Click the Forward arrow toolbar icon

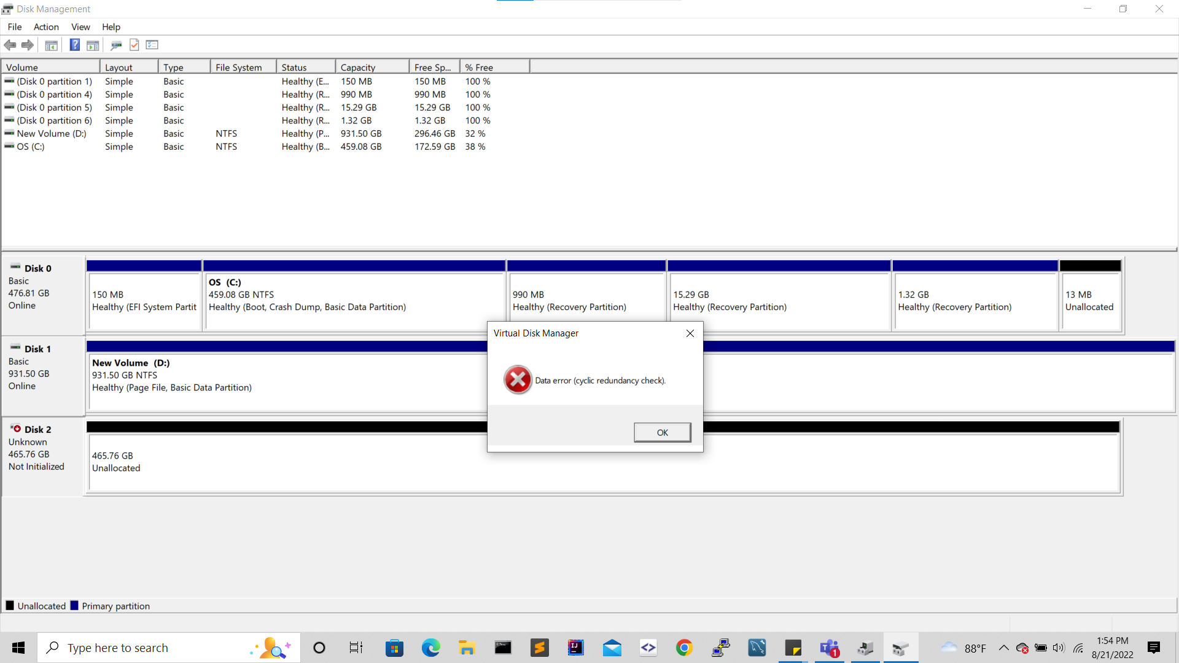[28, 45]
